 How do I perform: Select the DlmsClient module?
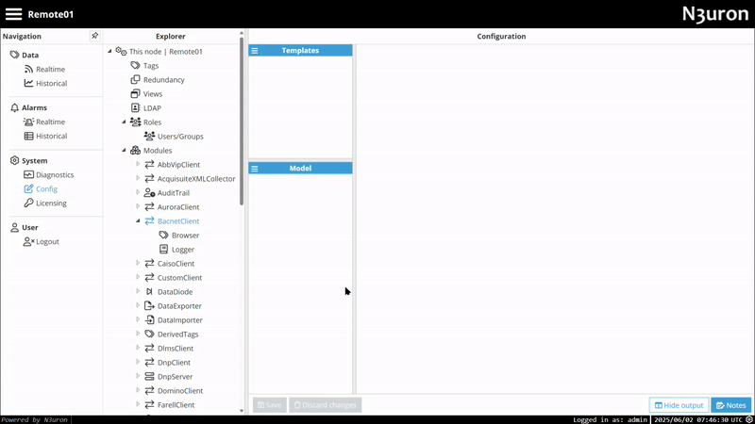[x=176, y=349]
